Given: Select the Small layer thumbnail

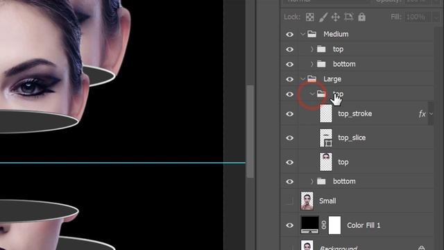Looking at the screenshot, I should point(307,201).
